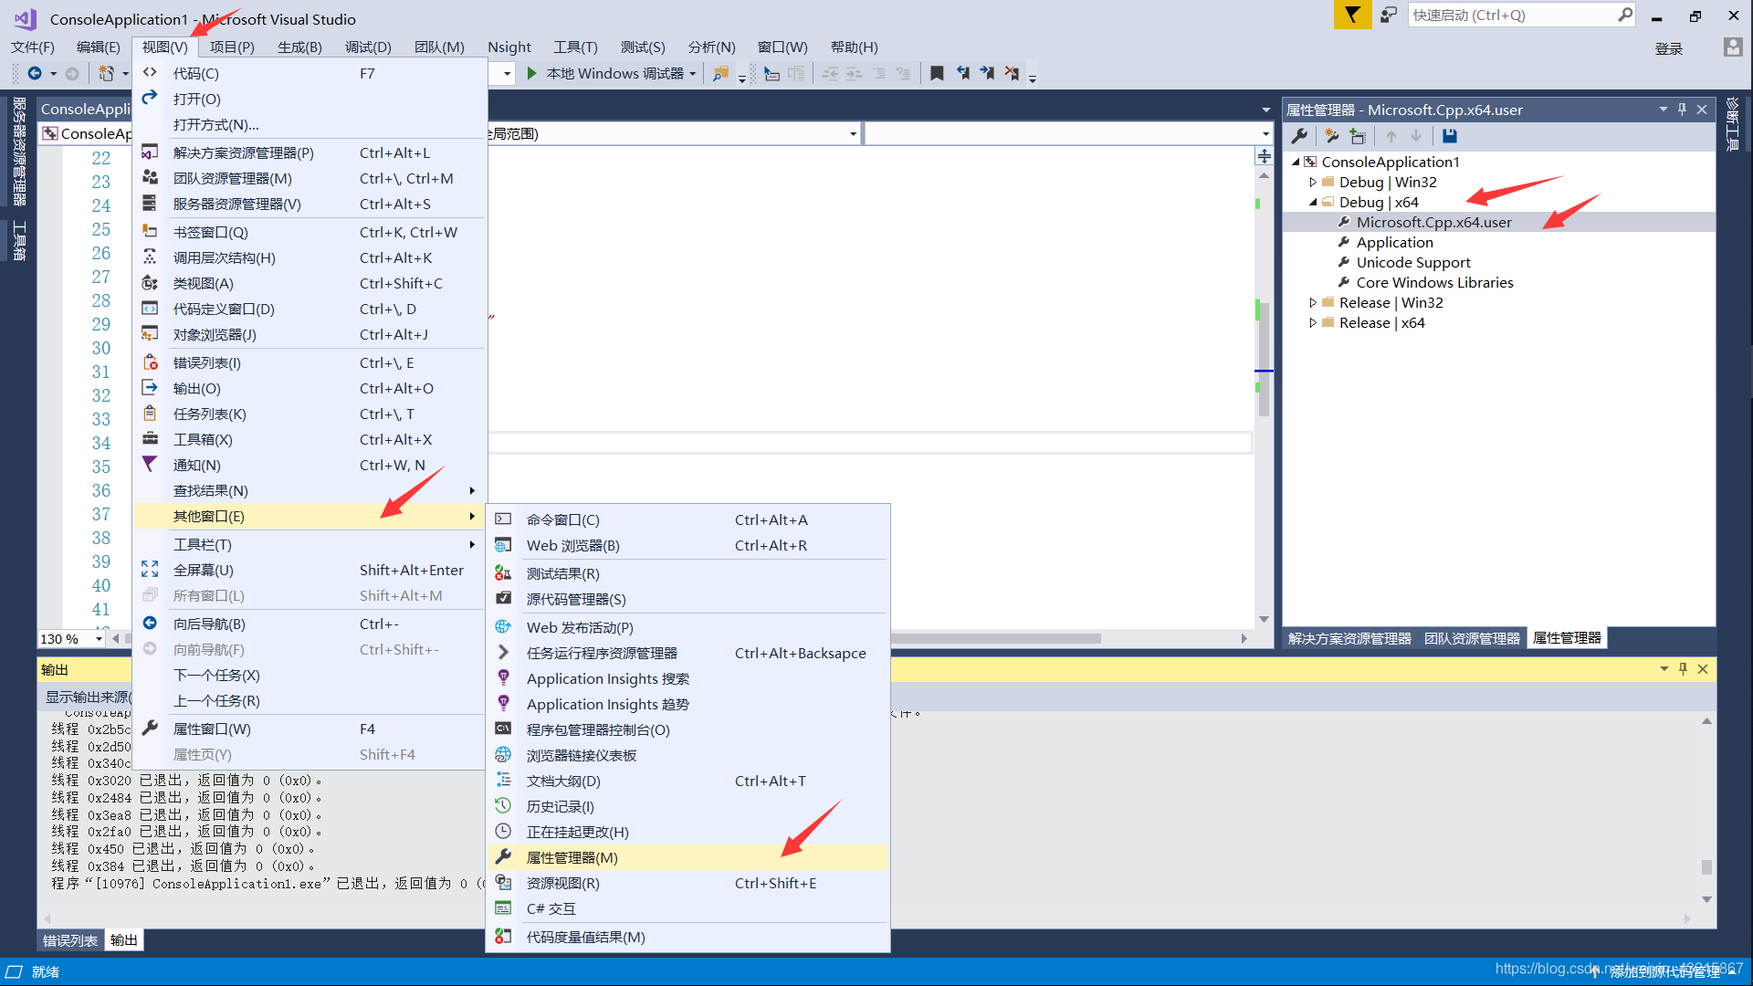Click the move down arrow in Property Manager

tap(1416, 136)
